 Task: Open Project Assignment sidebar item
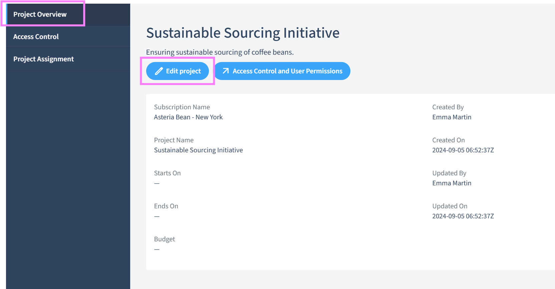coord(68,59)
